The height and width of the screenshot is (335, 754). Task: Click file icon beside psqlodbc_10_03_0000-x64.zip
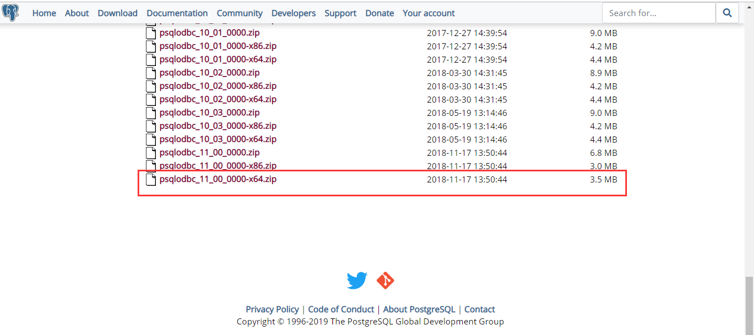tap(151, 139)
